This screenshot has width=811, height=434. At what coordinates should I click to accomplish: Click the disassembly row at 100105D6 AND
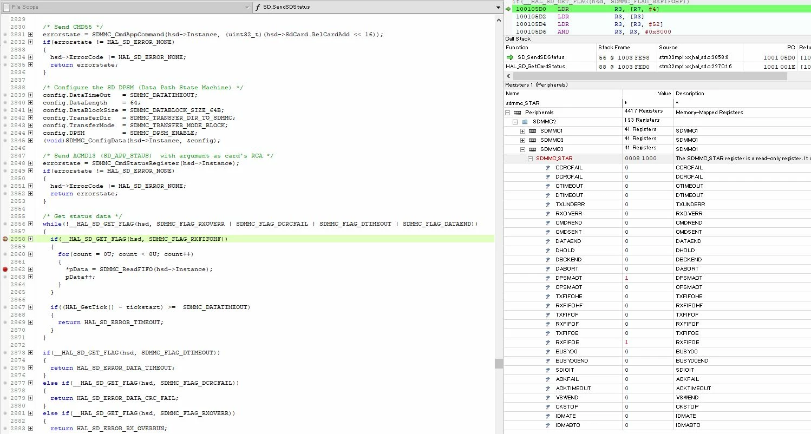point(657,32)
